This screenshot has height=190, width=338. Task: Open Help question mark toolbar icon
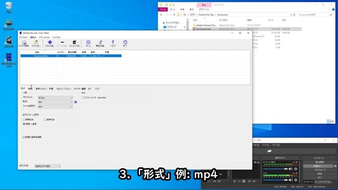[112, 43]
